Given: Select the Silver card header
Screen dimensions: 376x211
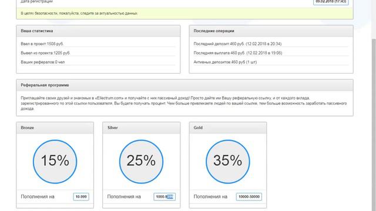Looking at the screenshot, I should tap(141, 128).
